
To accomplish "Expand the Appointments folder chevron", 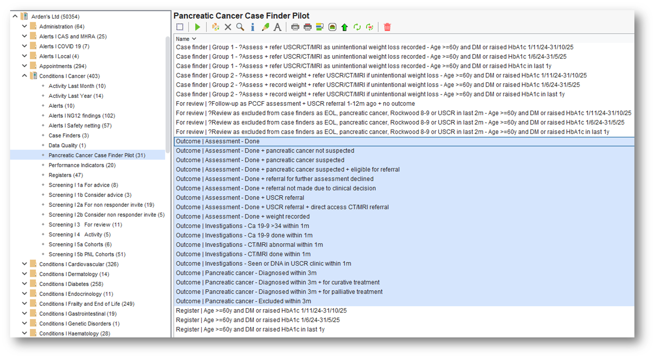I will click(24, 66).
